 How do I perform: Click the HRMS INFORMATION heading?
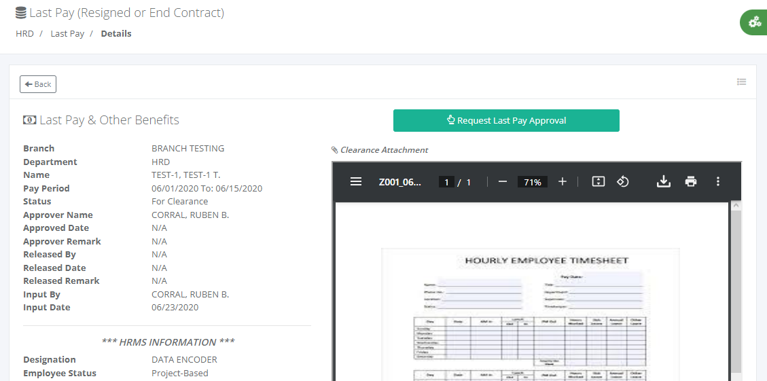coord(168,342)
